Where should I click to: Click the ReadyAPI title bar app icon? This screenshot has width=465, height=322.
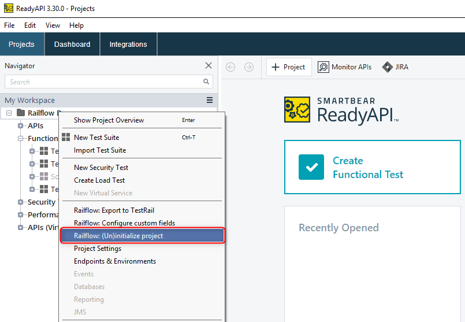(9, 8)
